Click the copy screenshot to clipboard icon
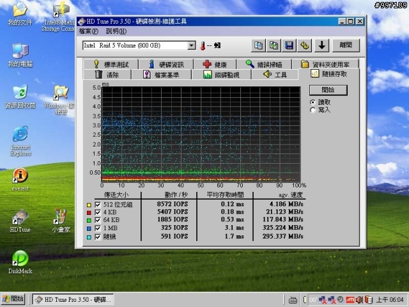409x307 pixels. tap(274, 45)
